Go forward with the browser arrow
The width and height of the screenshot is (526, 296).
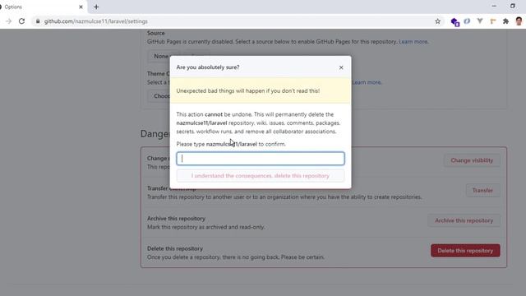click(x=9, y=21)
